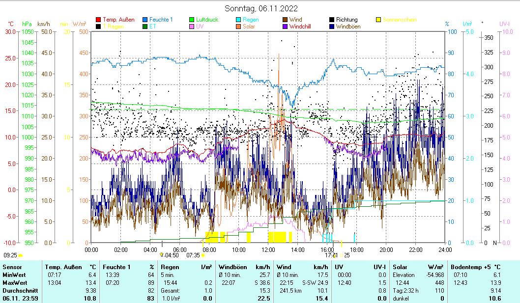Click the cyan Regen legend square
Viewport: 520px width, 303px height.
coord(239,20)
